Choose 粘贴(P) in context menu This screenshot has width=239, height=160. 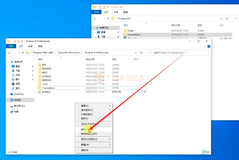point(94,129)
